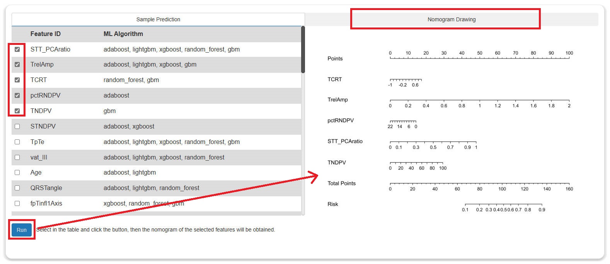Click the ML Algorithm column header
This screenshot has height=264, width=610.
click(123, 34)
